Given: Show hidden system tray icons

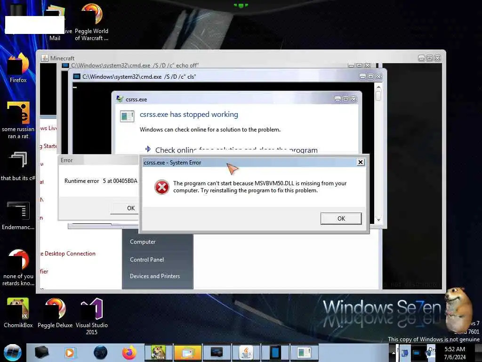Looking at the screenshot, I should click(393, 353).
